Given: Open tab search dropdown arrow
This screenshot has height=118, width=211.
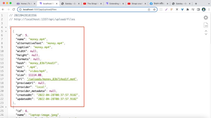Looking at the screenshot, I should (209, 4).
